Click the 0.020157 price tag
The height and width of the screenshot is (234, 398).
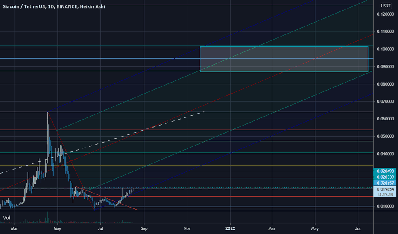point(385,183)
